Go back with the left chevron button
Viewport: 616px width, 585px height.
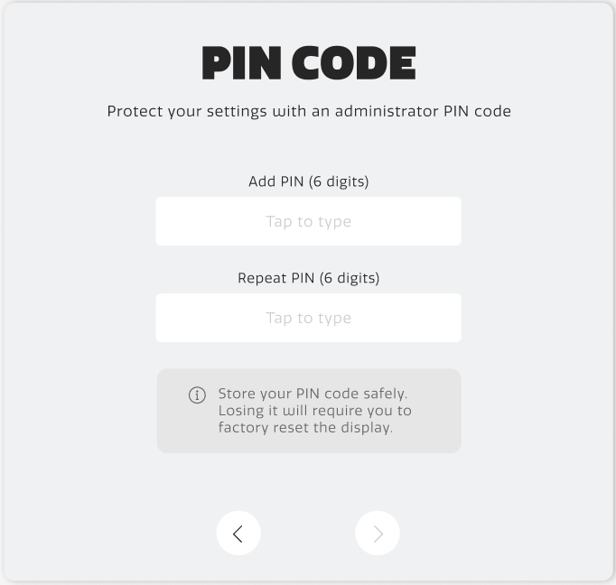238,534
